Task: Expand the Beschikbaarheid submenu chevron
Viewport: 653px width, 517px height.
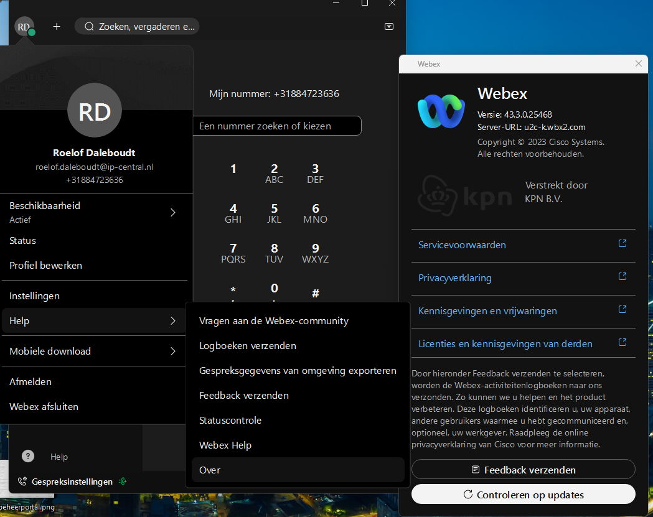Action: [173, 213]
